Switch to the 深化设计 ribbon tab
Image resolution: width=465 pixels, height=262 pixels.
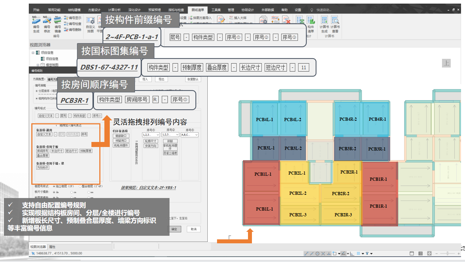(x=135, y=10)
